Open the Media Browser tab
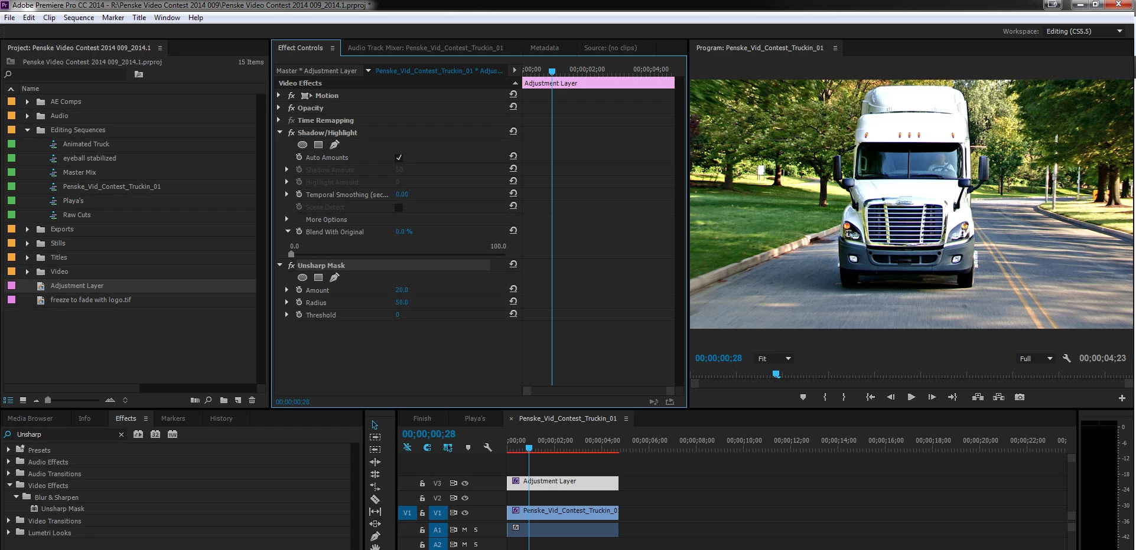Viewport: 1136px width, 550px height. pyautogui.click(x=30, y=418)
